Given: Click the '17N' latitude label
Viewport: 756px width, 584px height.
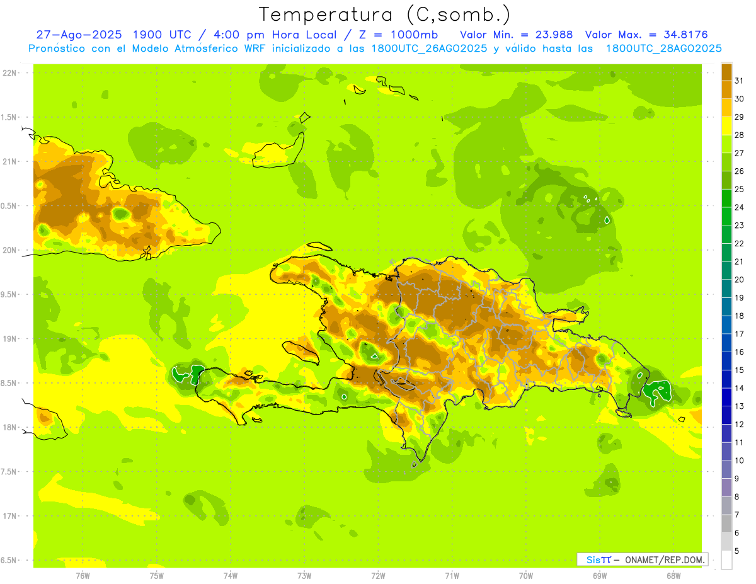Looking at the screenshot, I should [10, 517].
